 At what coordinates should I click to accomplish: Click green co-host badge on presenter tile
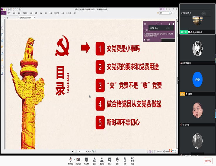[184, 32]
